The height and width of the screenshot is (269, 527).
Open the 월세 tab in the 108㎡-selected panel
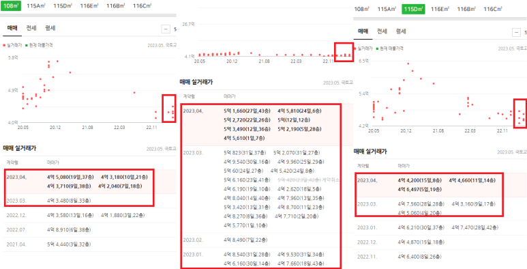[x=50, y=28]
